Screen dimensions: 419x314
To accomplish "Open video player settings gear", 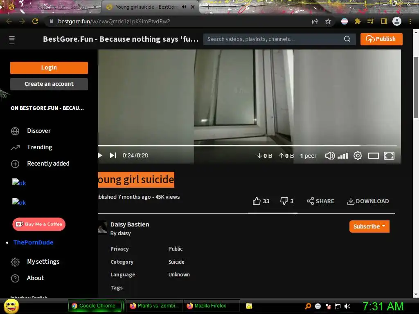I will coord(358,156).
